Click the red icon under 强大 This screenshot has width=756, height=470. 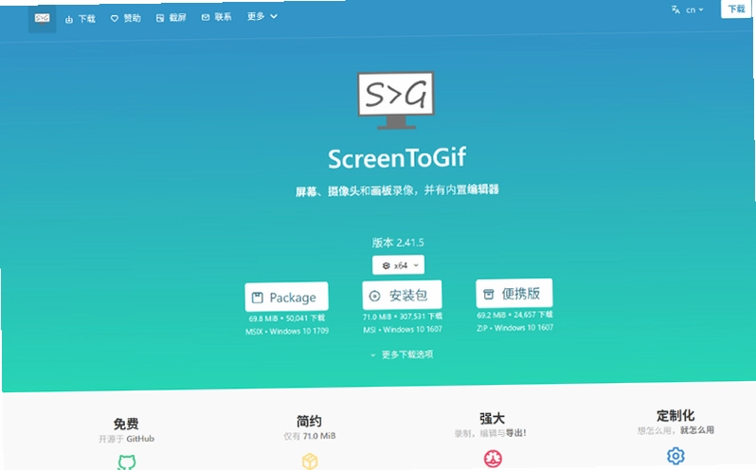pos(493,458)
